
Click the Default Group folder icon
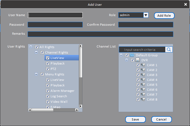[132, 55]
